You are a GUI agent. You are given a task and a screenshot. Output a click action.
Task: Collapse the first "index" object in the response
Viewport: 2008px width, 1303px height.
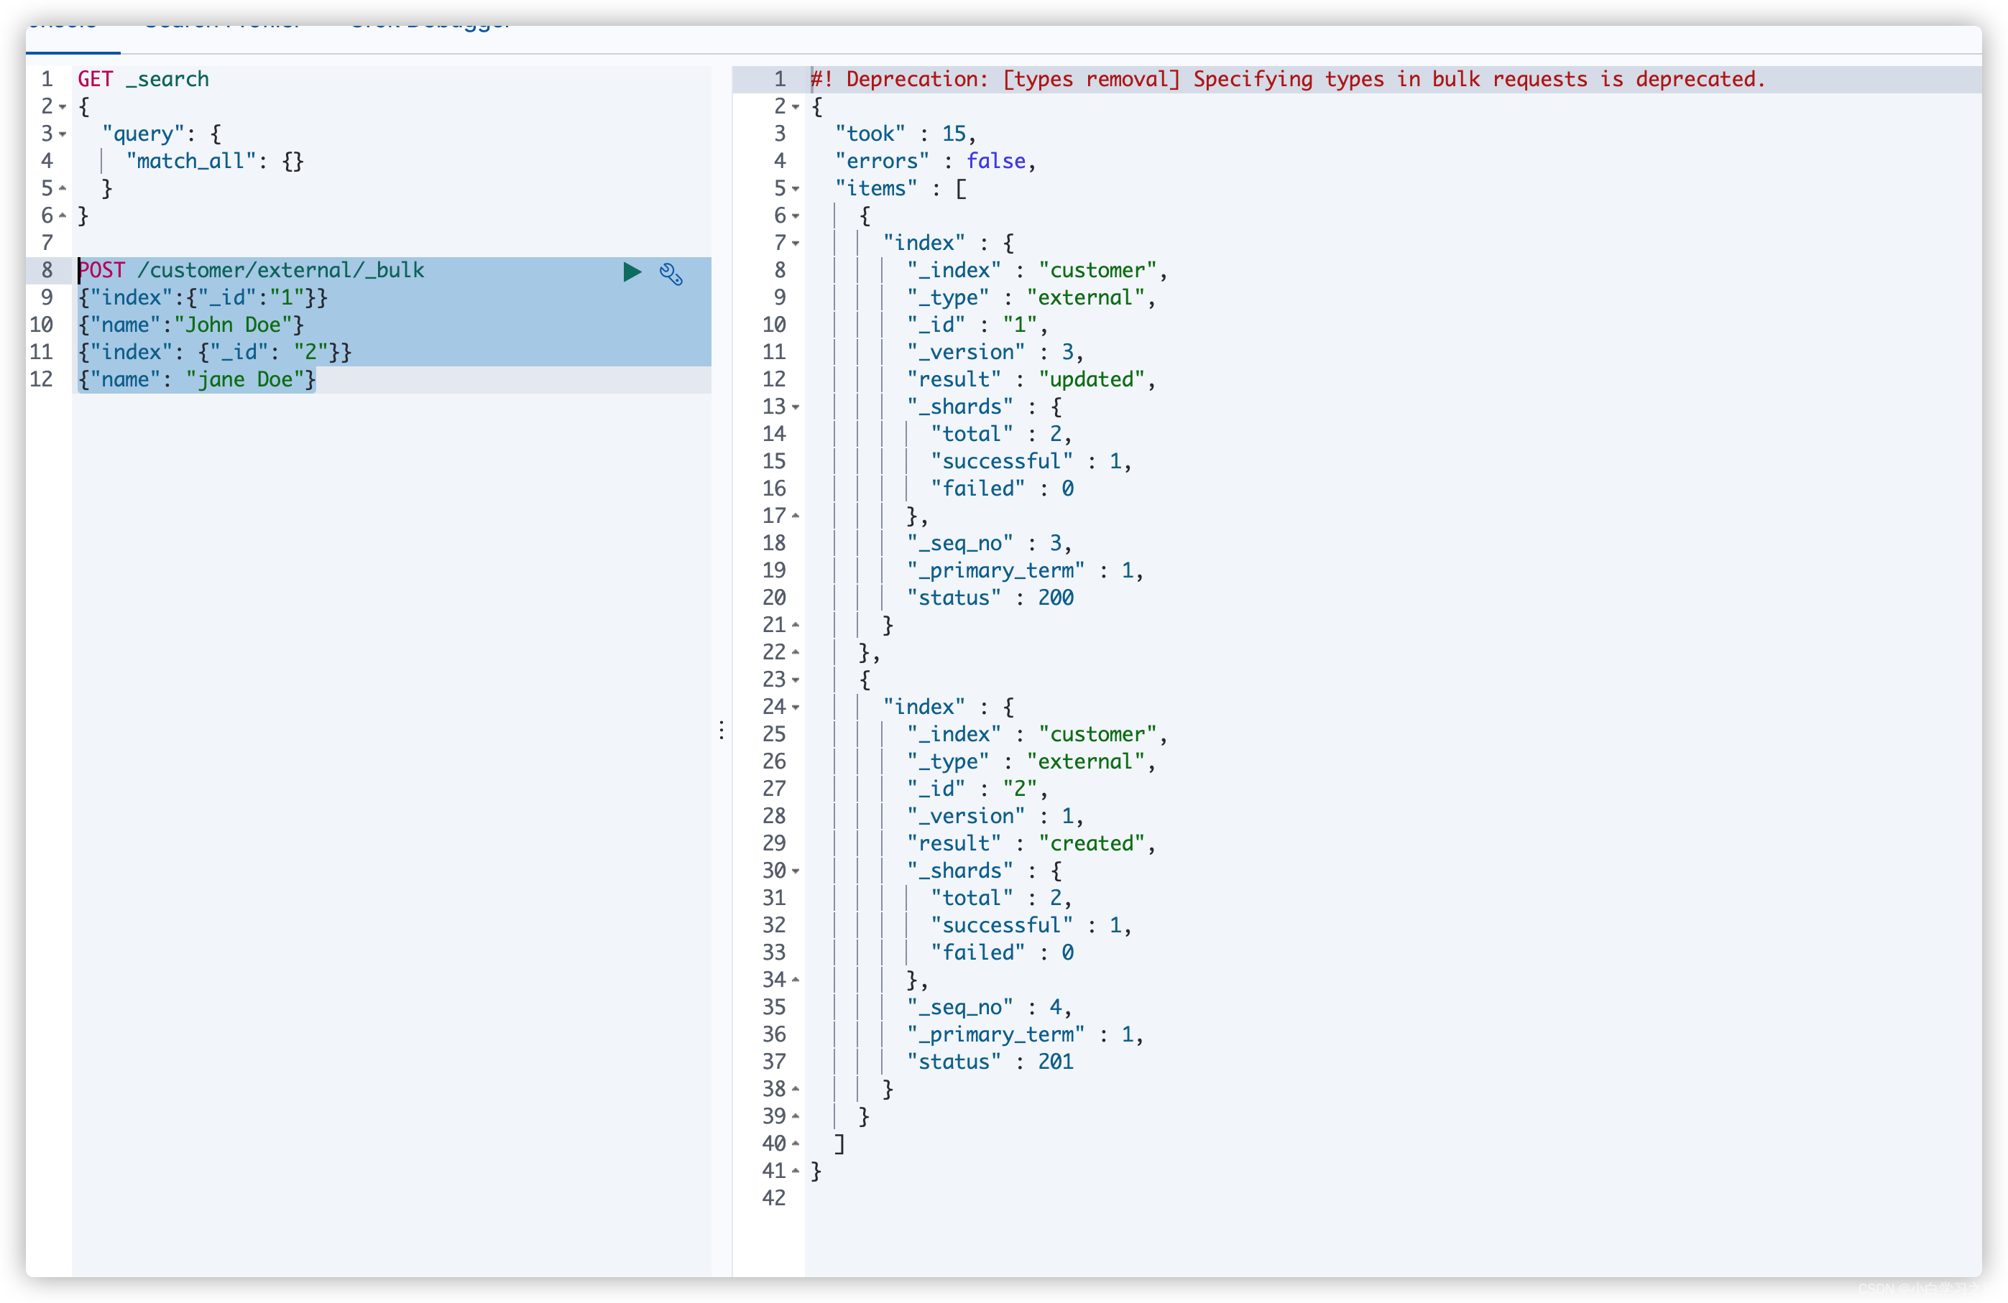pyautogui.click(x=796, y=244)
